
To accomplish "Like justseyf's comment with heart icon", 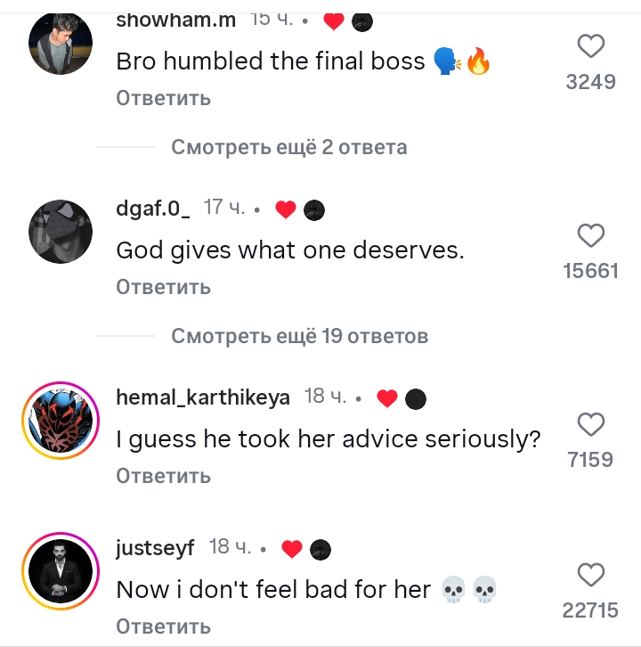I will click(591, 575).
